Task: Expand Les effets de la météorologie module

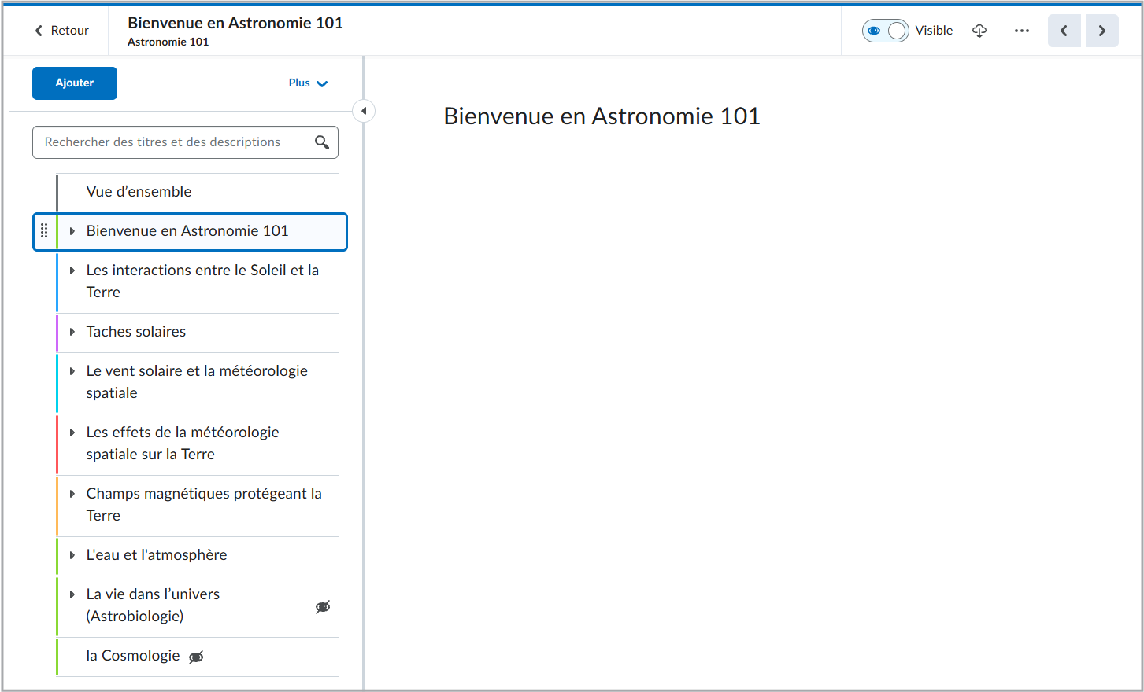Action: point(72,432)
